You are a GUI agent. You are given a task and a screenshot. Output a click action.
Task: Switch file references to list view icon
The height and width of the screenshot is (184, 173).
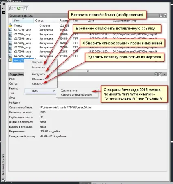click(161, 16)
